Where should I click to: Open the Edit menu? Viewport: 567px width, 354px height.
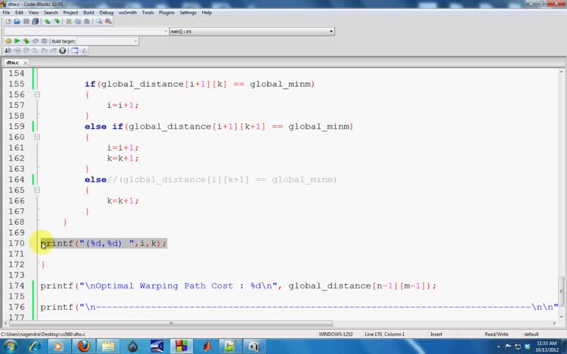pyautogui.click(x=19, y=13)
